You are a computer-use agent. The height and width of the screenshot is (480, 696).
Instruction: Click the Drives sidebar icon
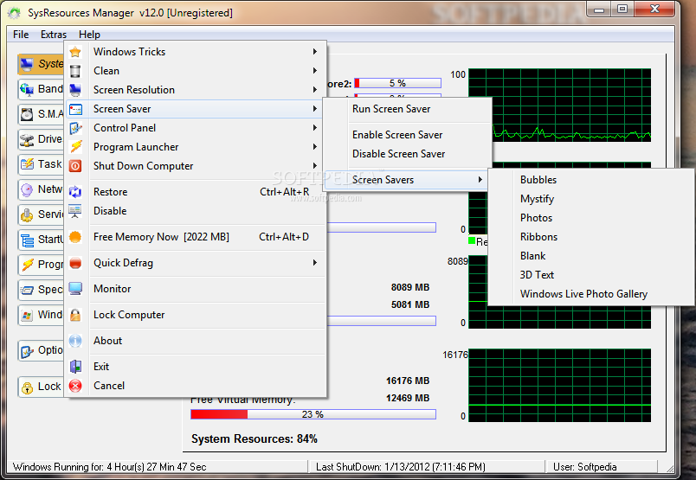(27, 139)
